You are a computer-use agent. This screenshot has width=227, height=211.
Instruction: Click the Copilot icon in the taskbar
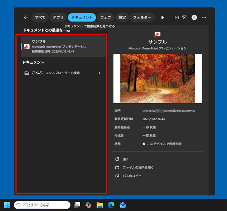(x=89, y=205)
